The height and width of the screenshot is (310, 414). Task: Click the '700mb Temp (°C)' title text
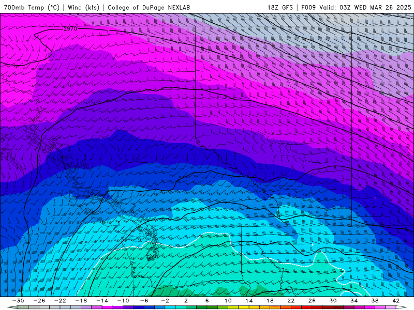[x=32, y=7]
